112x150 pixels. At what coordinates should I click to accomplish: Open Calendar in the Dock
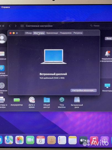pos(41,140)
